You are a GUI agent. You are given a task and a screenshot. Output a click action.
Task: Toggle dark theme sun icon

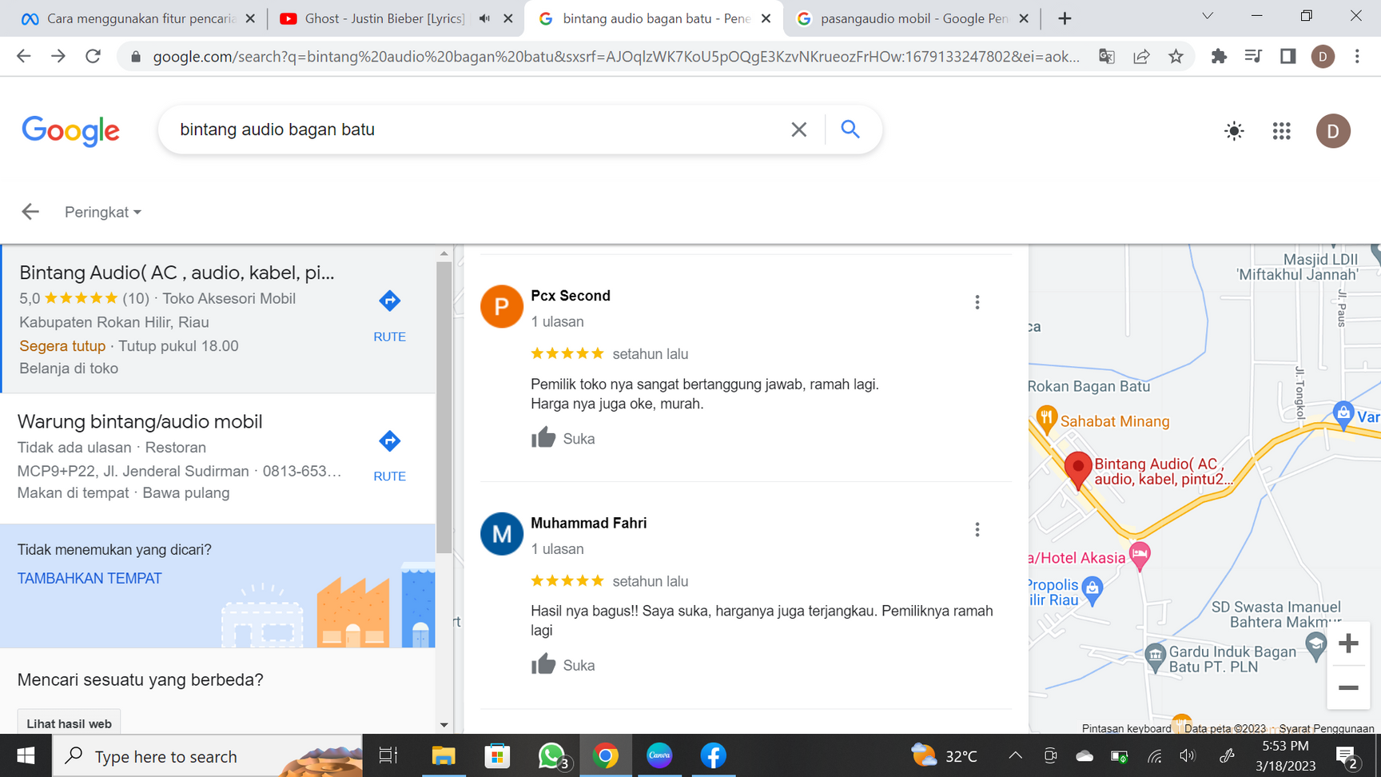coord(1234,131)
